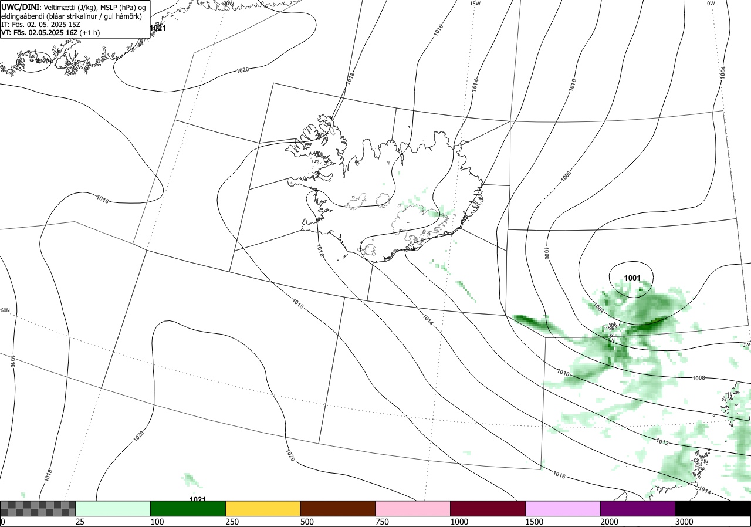The width and height of the screenshot is (751, 527).
Task: Click the "0" legend scale value
Action: click(x=2, y=522)
